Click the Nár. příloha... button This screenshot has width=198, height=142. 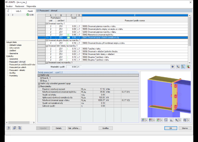coord(74,128)
